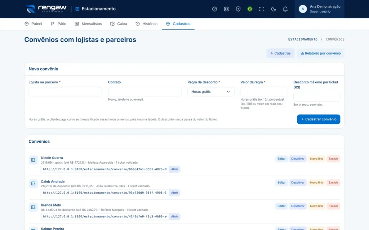Click Convênios list section heading
The width and height of the screenshot is (369, 230).
[x=39, y=141]
